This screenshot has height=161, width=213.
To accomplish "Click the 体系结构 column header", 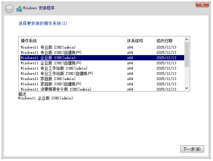I will click(x=140, y=41).
